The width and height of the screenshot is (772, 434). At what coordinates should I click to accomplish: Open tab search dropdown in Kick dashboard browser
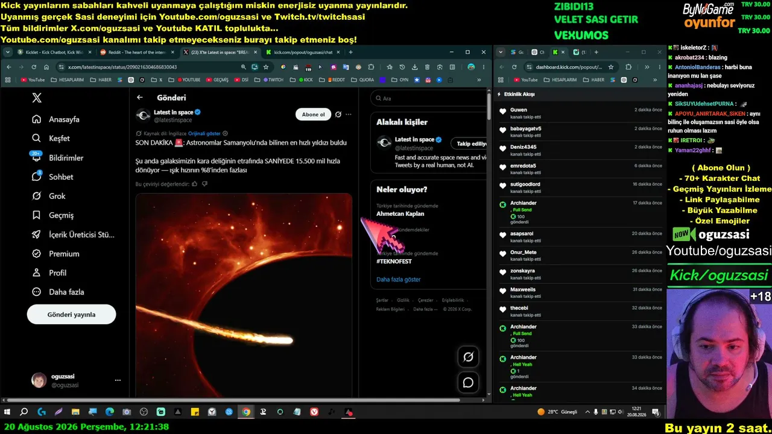501,52
